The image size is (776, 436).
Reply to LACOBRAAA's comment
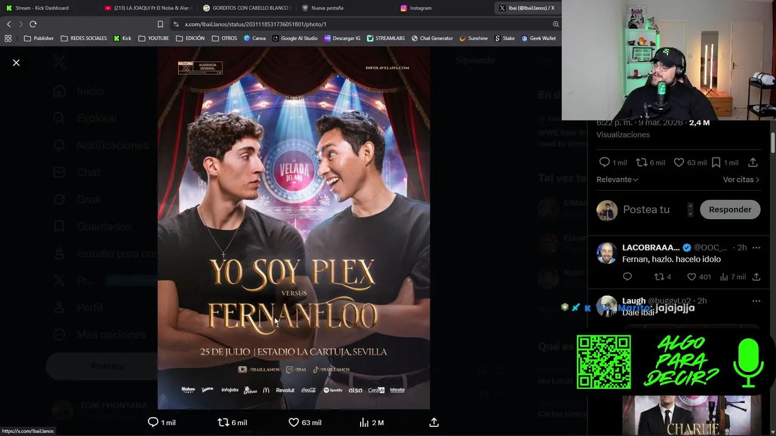point(627,277)
